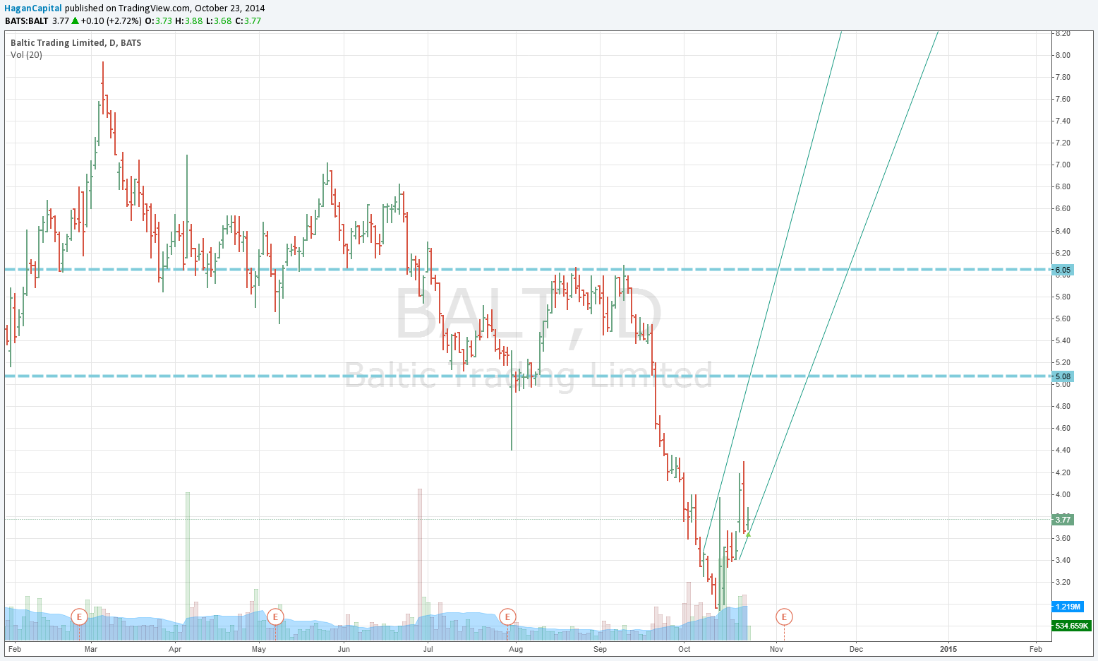1098x661 pixels.
Task: Click the green up-triangle beside price change
Action: [x=75, y=20]
